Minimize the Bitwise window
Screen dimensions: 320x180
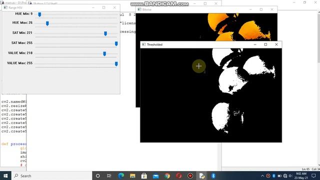click(250, 9)
